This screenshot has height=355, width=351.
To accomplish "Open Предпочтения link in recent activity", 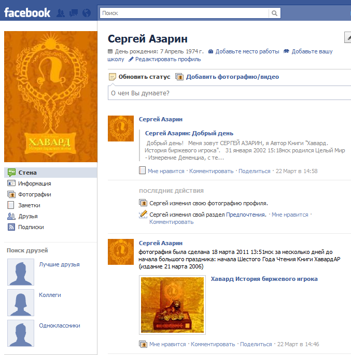I will coord(246,215).
